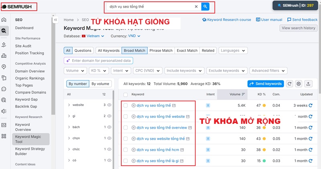
Task: Check the box for 'dịch vụ seo tổng thể là gì'
Action: (x=126, y=161)
